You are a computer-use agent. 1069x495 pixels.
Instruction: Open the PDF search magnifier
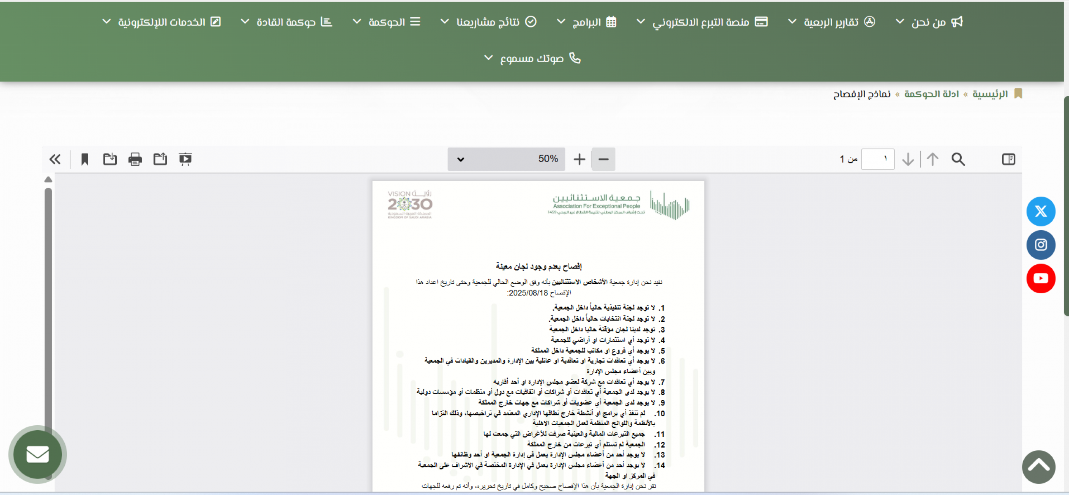pyautogui.click(x=958, y=159)
